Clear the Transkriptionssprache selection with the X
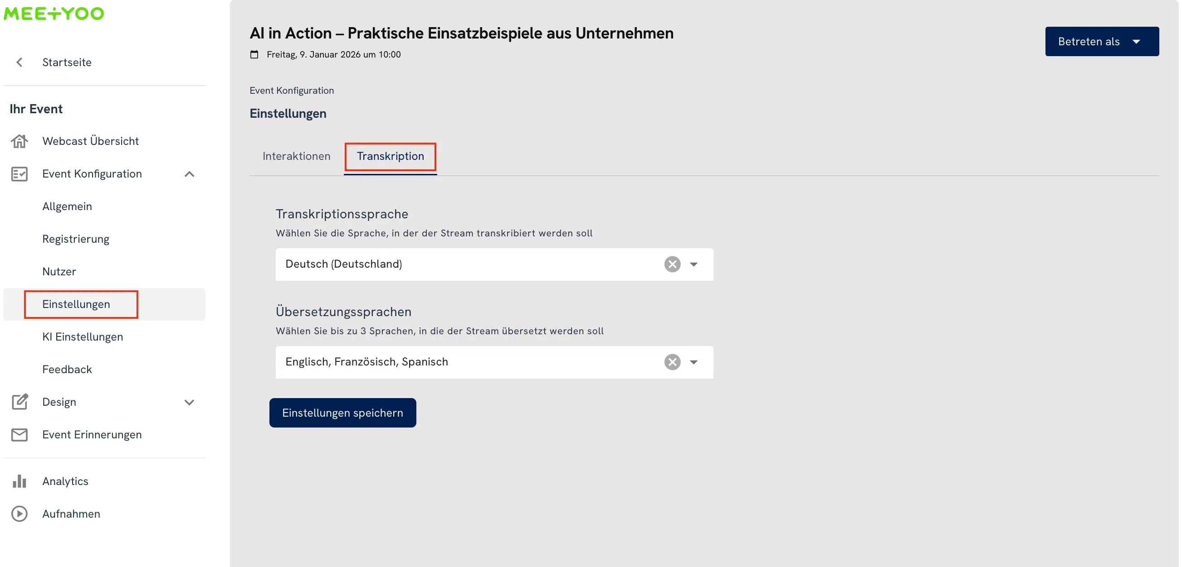Screen dimensions: 1182x567 (672, 264)
